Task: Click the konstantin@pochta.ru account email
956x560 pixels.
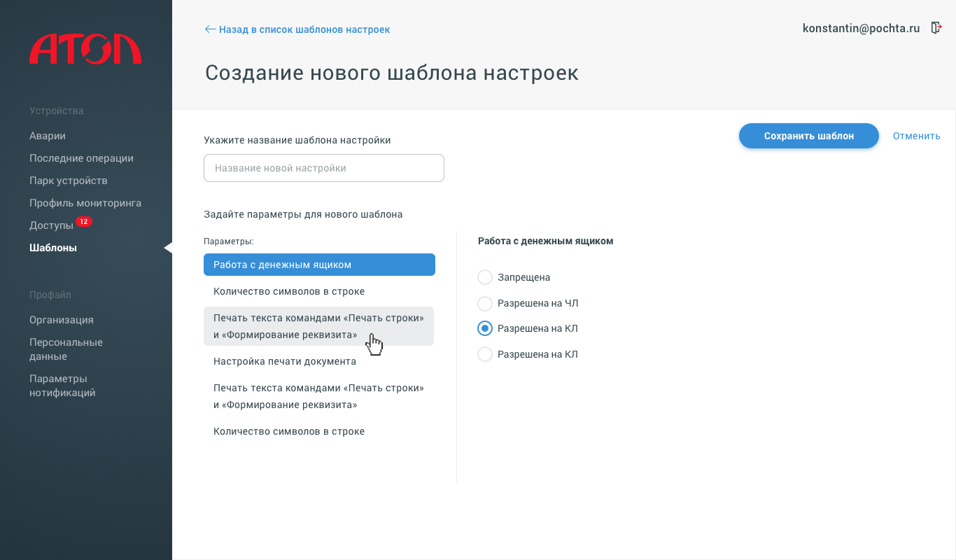Action: point(862,29)
